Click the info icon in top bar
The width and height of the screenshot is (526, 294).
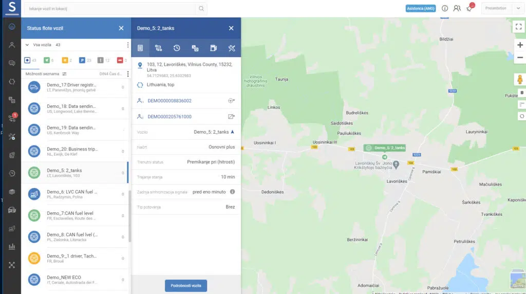point(445,8)
